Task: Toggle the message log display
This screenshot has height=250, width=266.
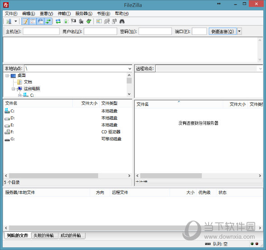Action: pyautogui.click(x=25, y=21)
